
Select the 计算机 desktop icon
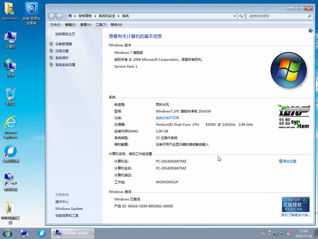coord(10,40)
